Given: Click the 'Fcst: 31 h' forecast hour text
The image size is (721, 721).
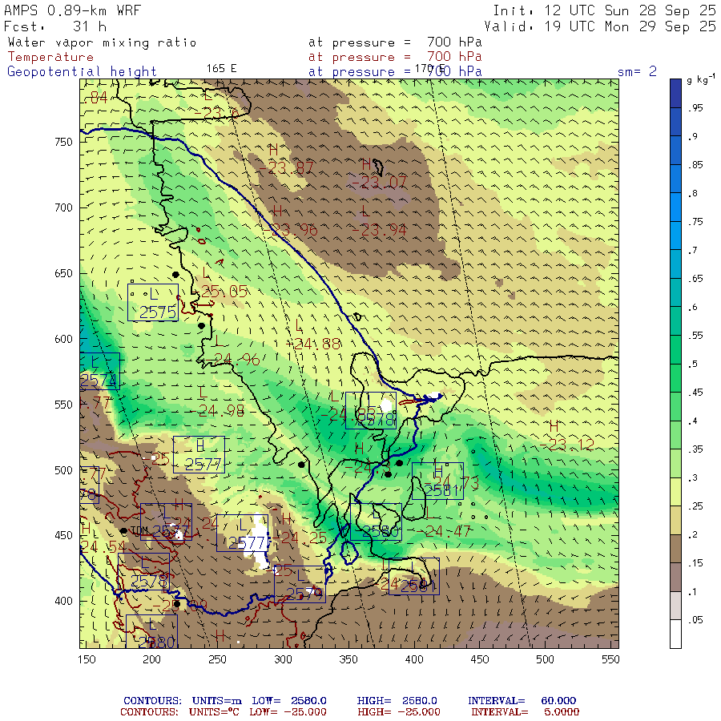Looking at the screenshot, I should (x=55, y=26).
